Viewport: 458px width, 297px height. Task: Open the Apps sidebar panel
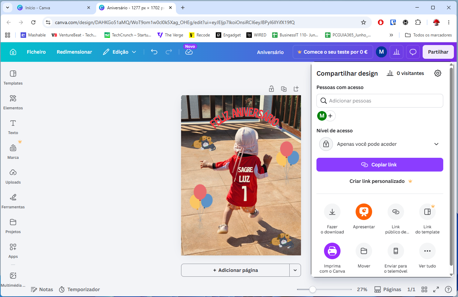[x=13, y=251]
